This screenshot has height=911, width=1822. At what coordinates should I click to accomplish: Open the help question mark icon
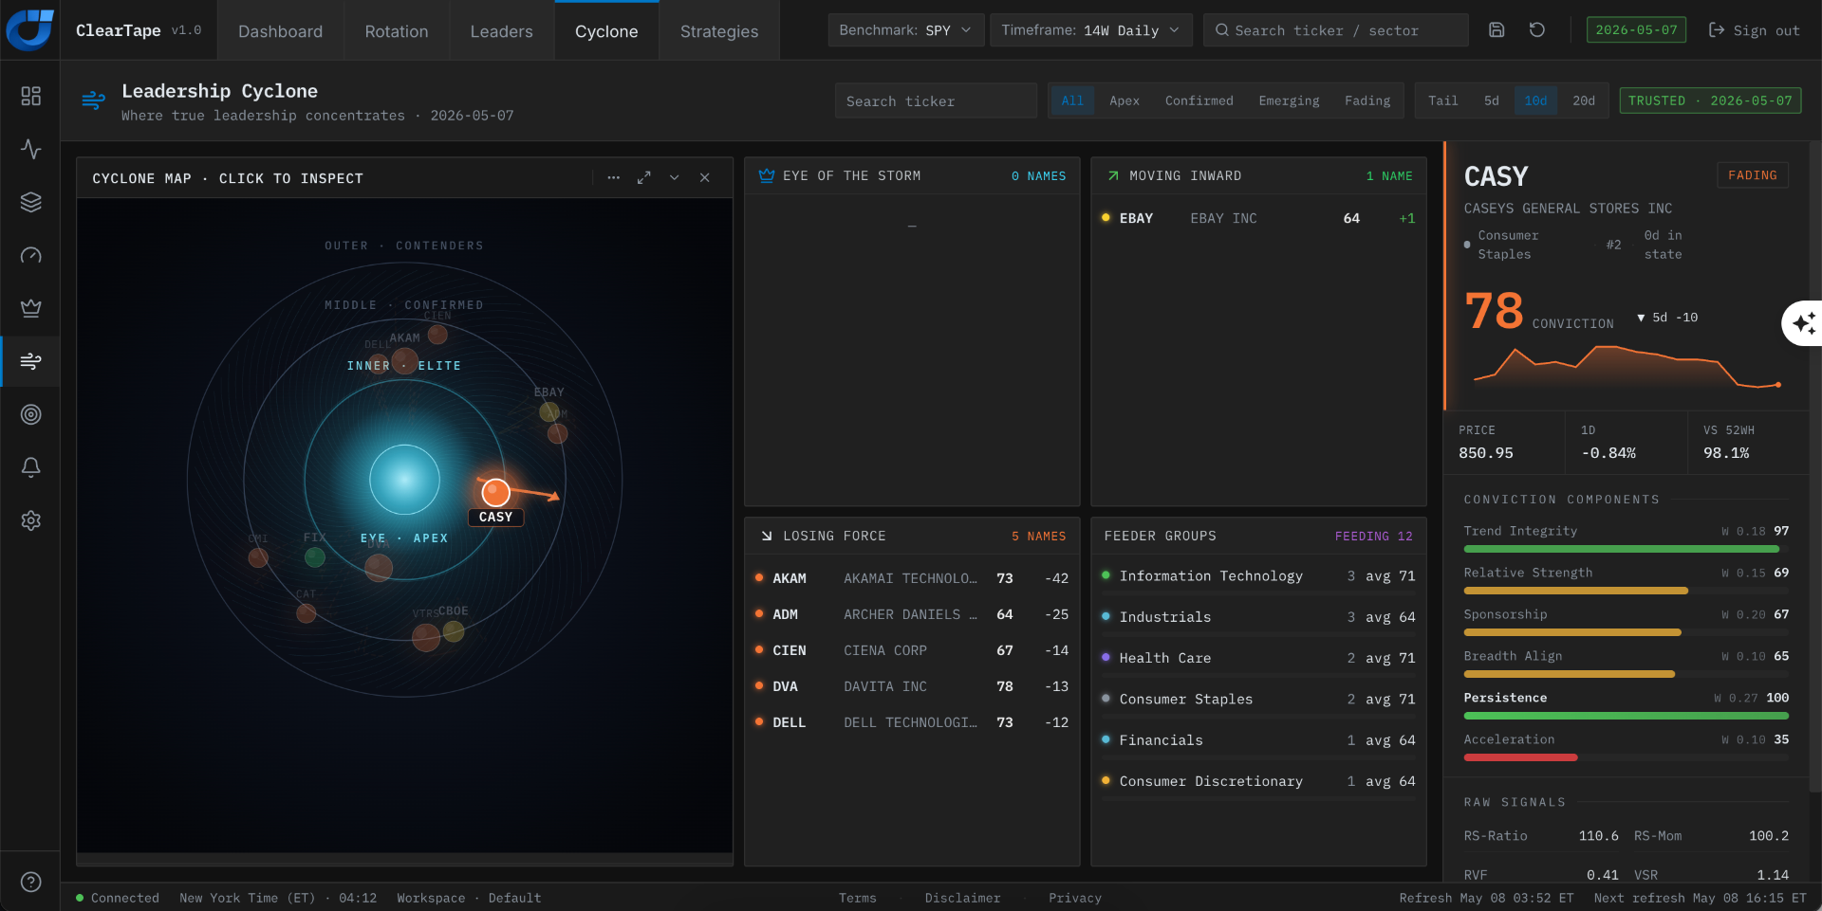pyautogui.click(x=30, y=882)
